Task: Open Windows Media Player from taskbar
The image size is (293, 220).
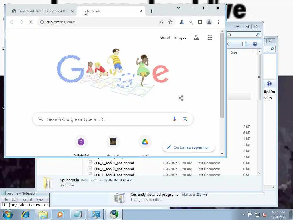Action: click(60, 214)
